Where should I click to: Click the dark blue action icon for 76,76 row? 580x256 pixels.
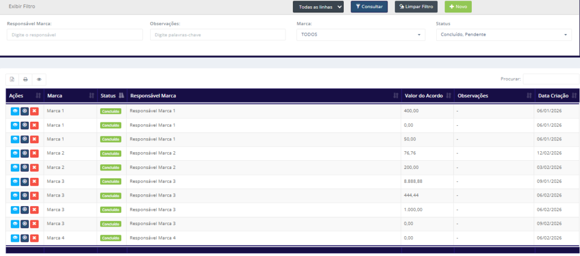(x=24, y=153)
